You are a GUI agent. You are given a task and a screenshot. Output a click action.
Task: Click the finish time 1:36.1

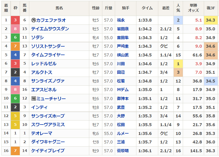click(x=145, y=151)
